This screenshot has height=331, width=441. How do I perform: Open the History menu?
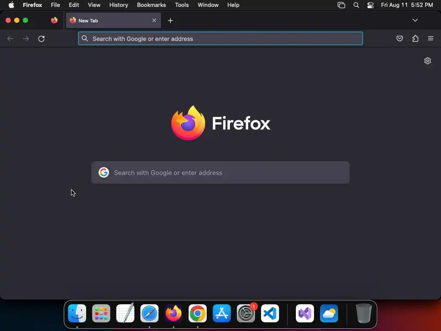119,5
